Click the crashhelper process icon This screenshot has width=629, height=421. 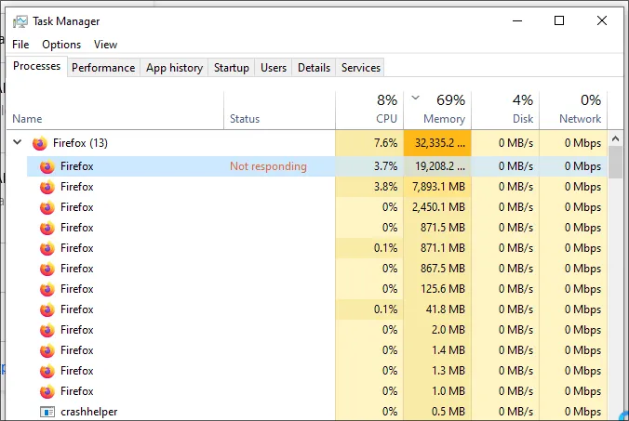[47, 412]
